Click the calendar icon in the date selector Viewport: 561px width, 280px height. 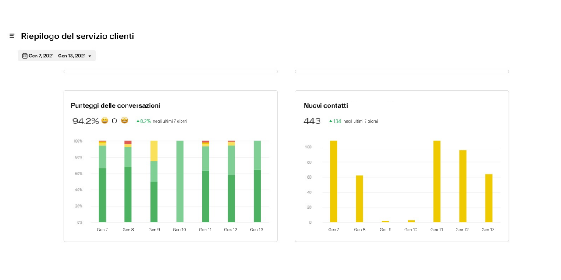click(x=25, y=56)
